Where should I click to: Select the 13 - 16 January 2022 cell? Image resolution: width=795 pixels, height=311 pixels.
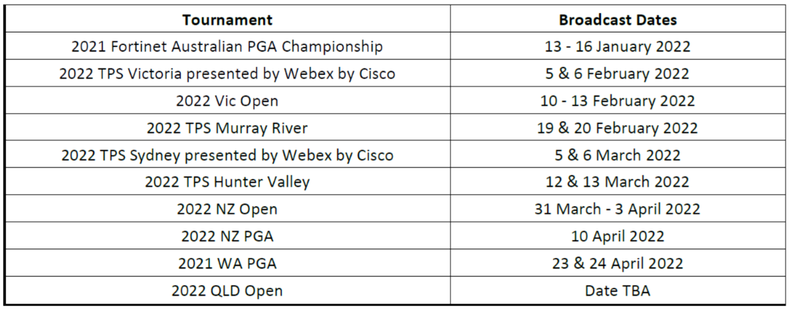618,47
